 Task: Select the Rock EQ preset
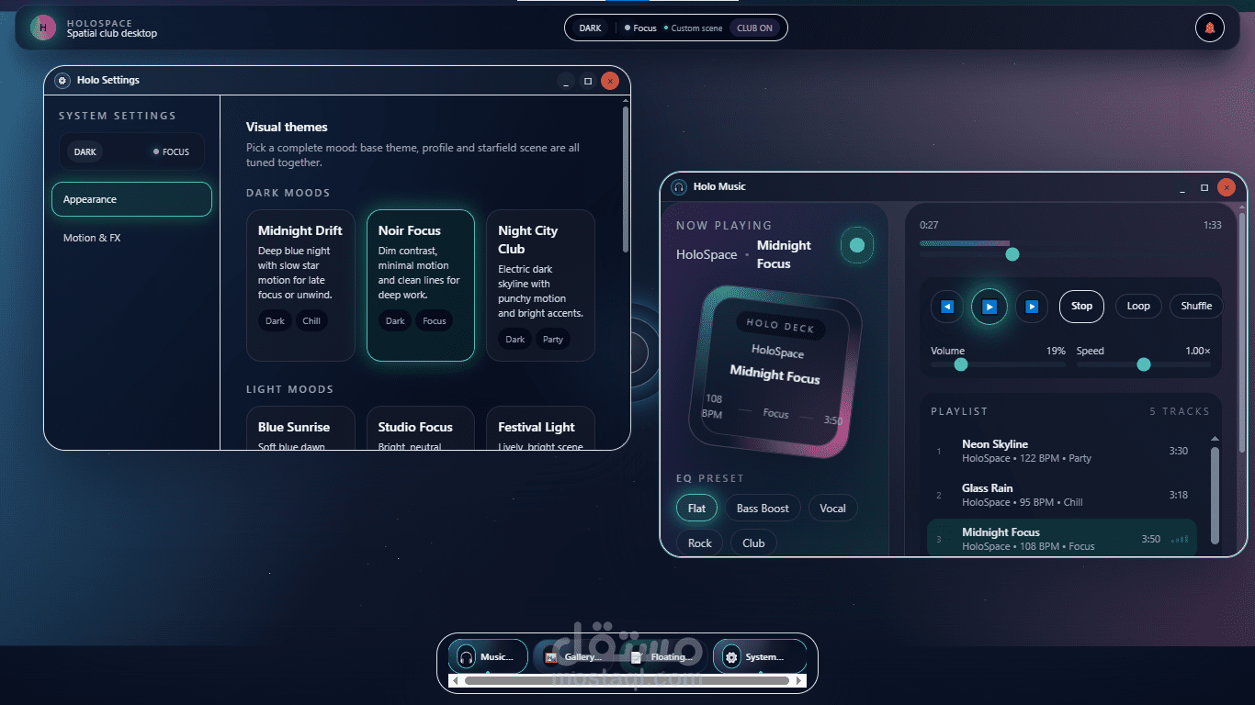click(x=700, y=543)
